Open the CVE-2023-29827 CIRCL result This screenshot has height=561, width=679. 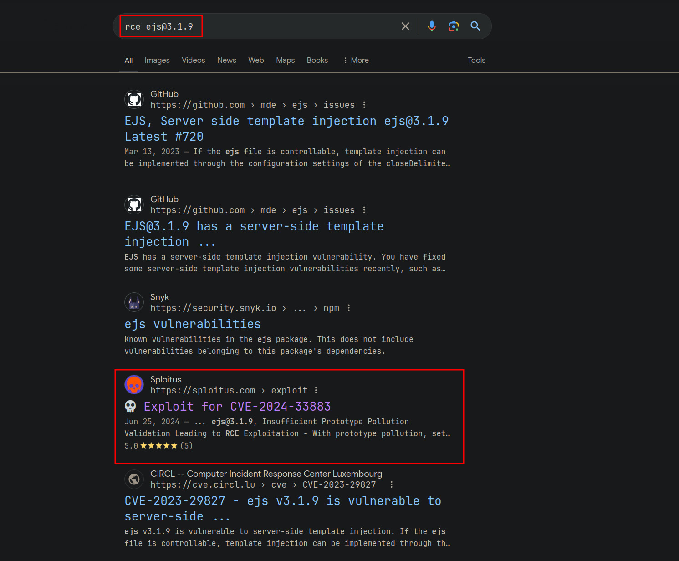[283, 500]
